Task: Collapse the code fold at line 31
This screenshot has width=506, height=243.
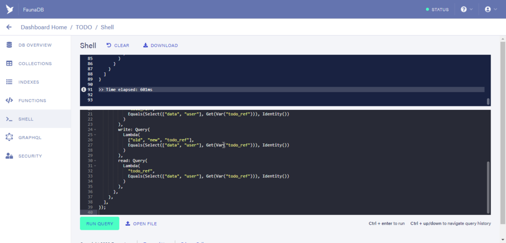Action: pos(95,166)
